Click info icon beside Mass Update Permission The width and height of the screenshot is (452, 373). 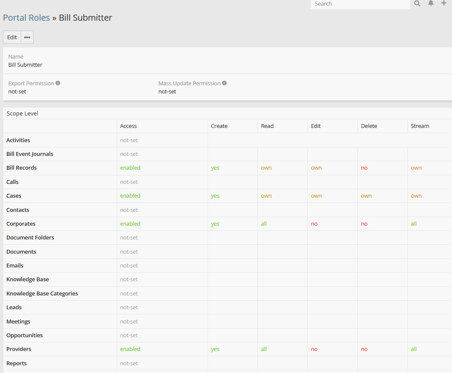click(224, 83)
